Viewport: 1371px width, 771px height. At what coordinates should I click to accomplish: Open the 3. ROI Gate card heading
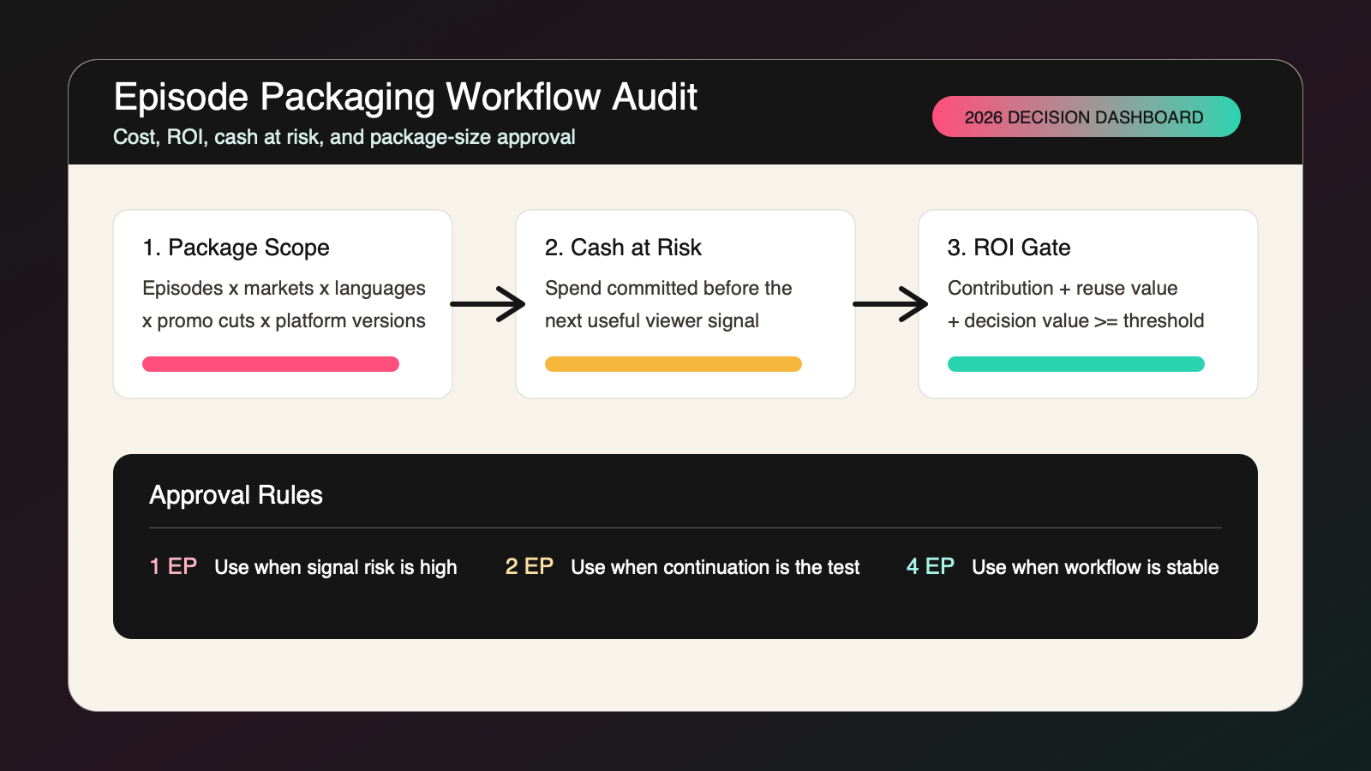pyautogui.click(x=1009, y=248)
